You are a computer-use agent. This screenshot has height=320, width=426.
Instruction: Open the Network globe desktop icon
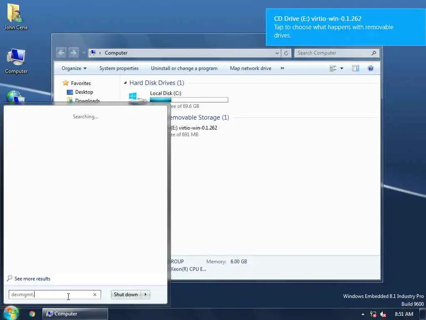[15, 97]
